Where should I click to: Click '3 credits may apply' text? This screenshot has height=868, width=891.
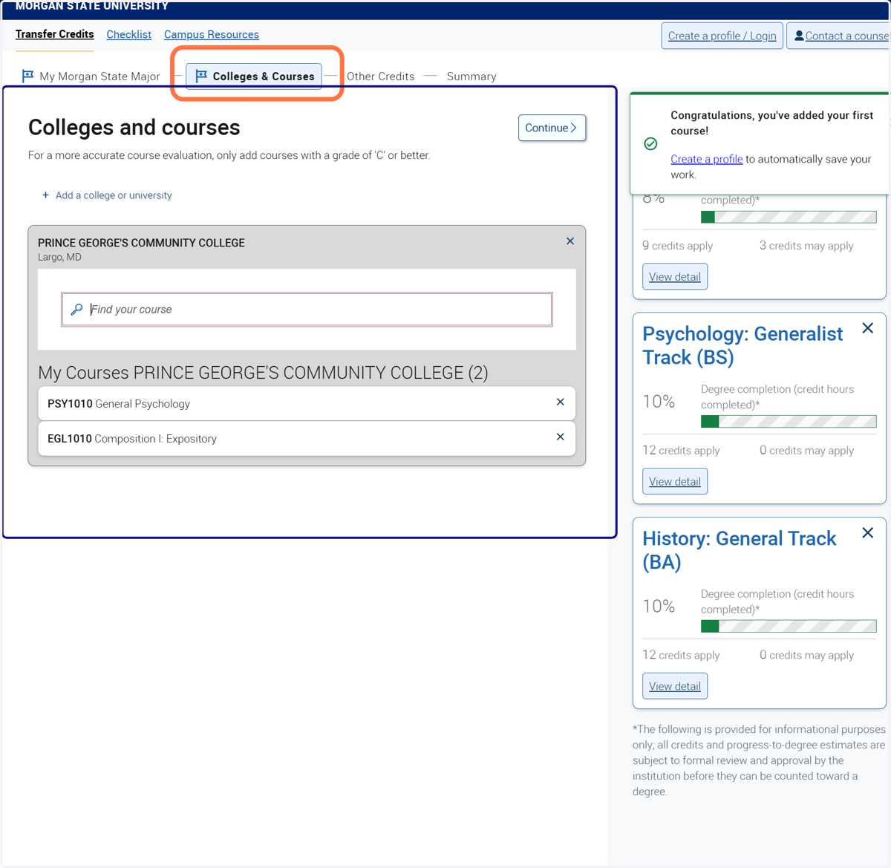(806, 246)
